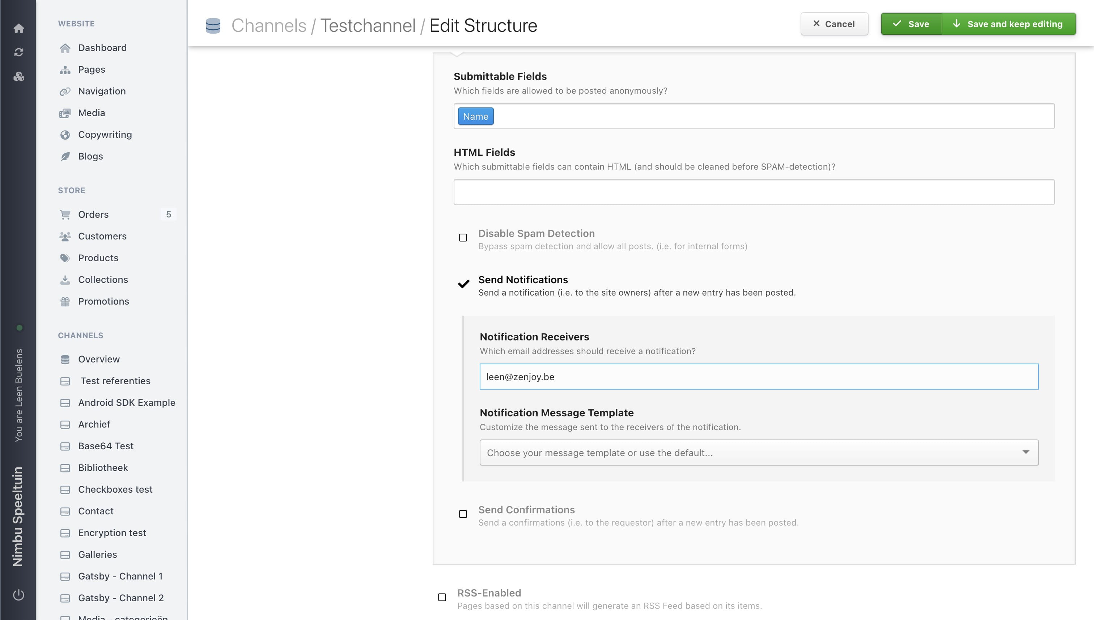Screen dimensions: 1094x620
Task: Open the Channels breadcrumb link
Action: point(269,25)
